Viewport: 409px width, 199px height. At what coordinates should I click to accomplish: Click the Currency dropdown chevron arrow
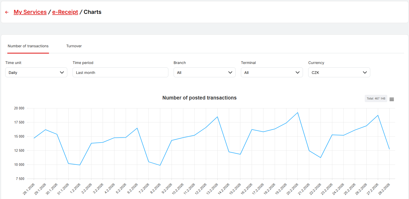coord(365,73)
